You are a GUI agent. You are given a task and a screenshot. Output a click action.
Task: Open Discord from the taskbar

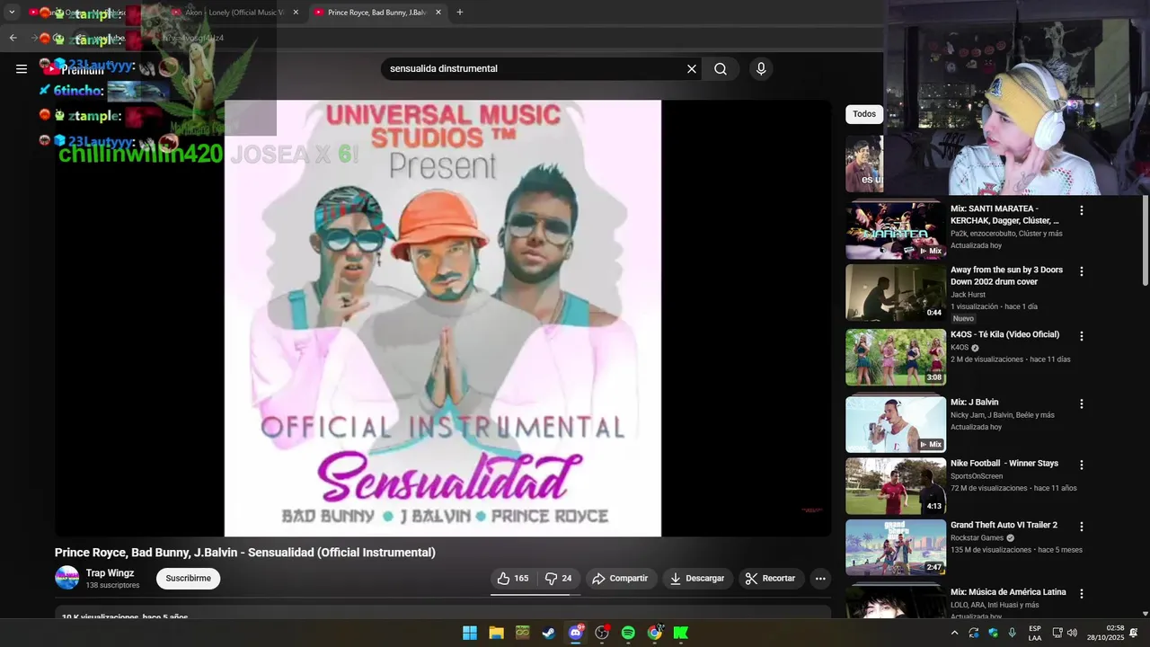[x=576, y=633]
